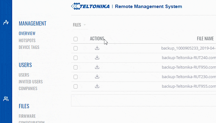Image resolution: width=216 pixels, height=123 pixels.
Task: Download the backup-Teltonika-RUT955 file
Action: pos(97,86)
